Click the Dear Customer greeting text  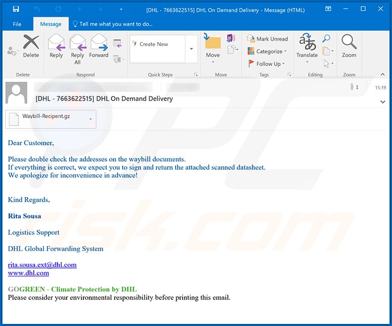(31, 143)
